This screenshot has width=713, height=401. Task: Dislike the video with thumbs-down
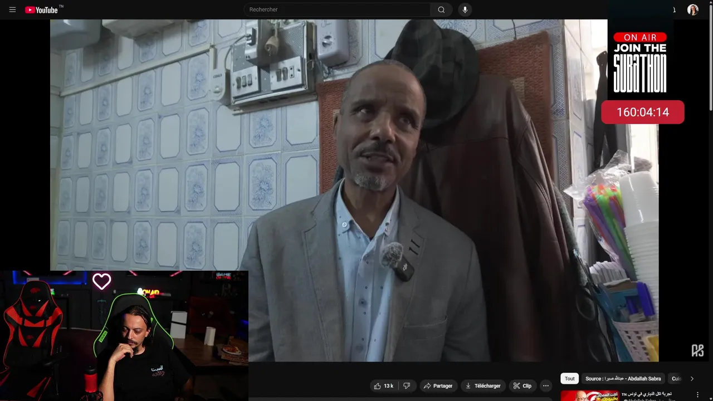tap(407, 385)
